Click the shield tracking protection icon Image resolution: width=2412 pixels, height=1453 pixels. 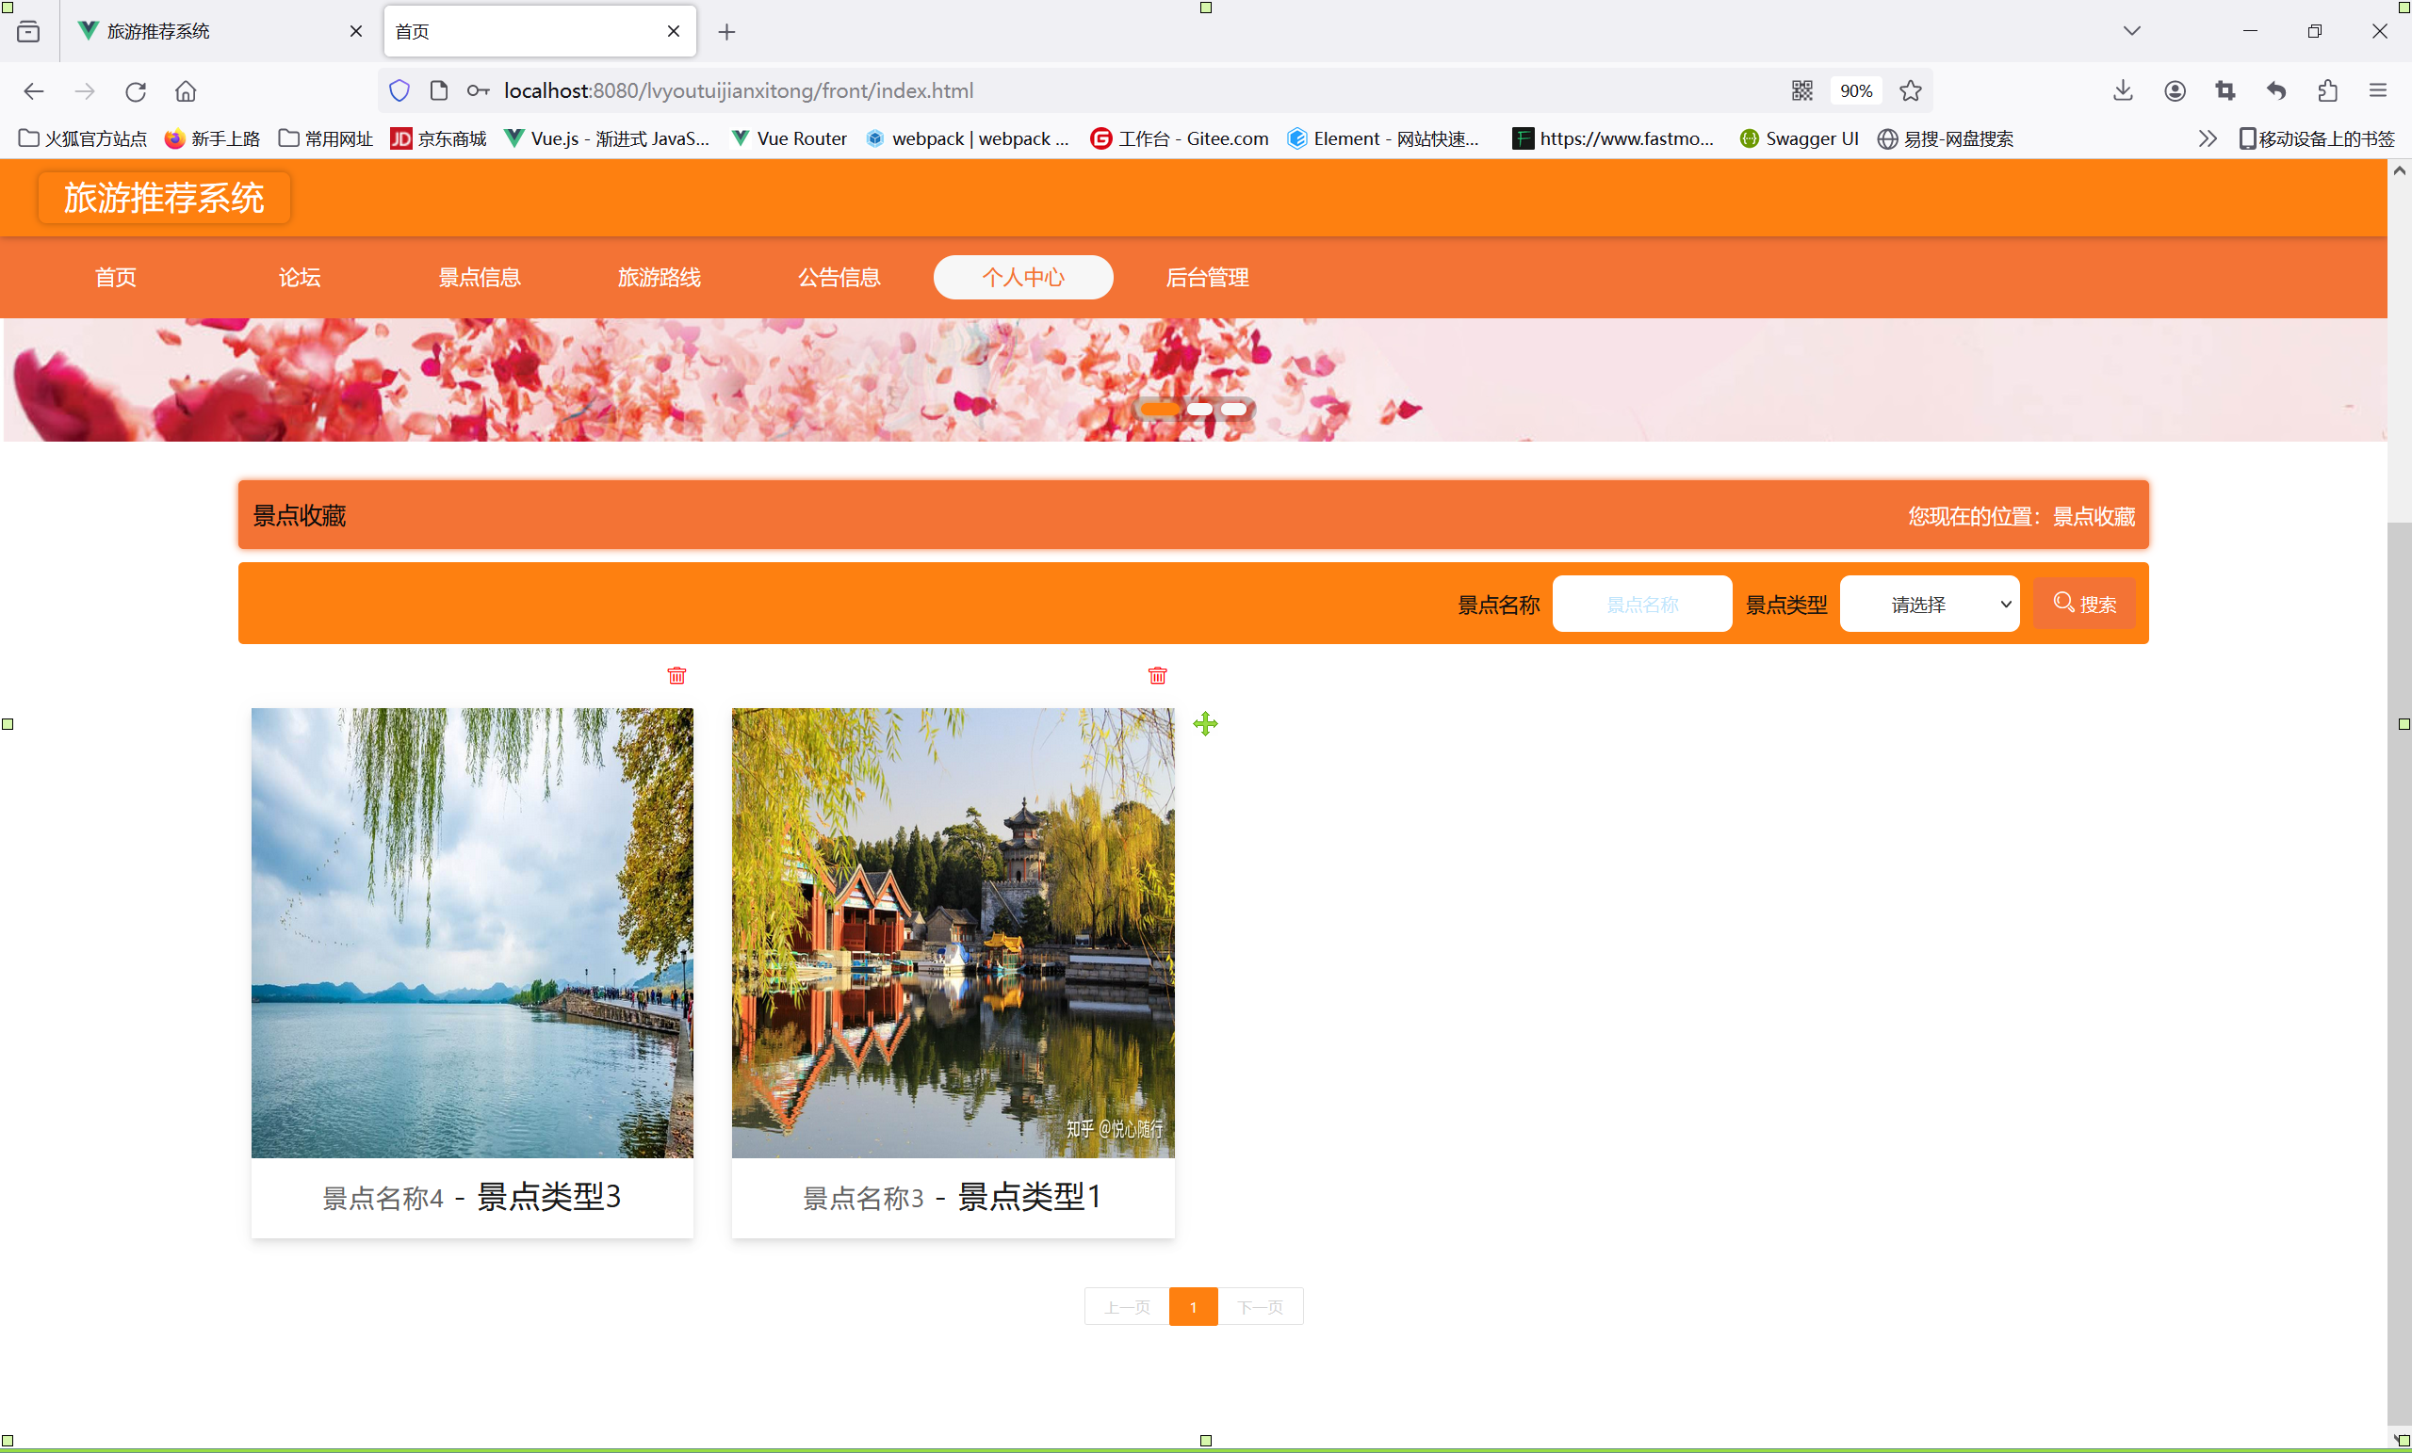[x=399, y=91]
